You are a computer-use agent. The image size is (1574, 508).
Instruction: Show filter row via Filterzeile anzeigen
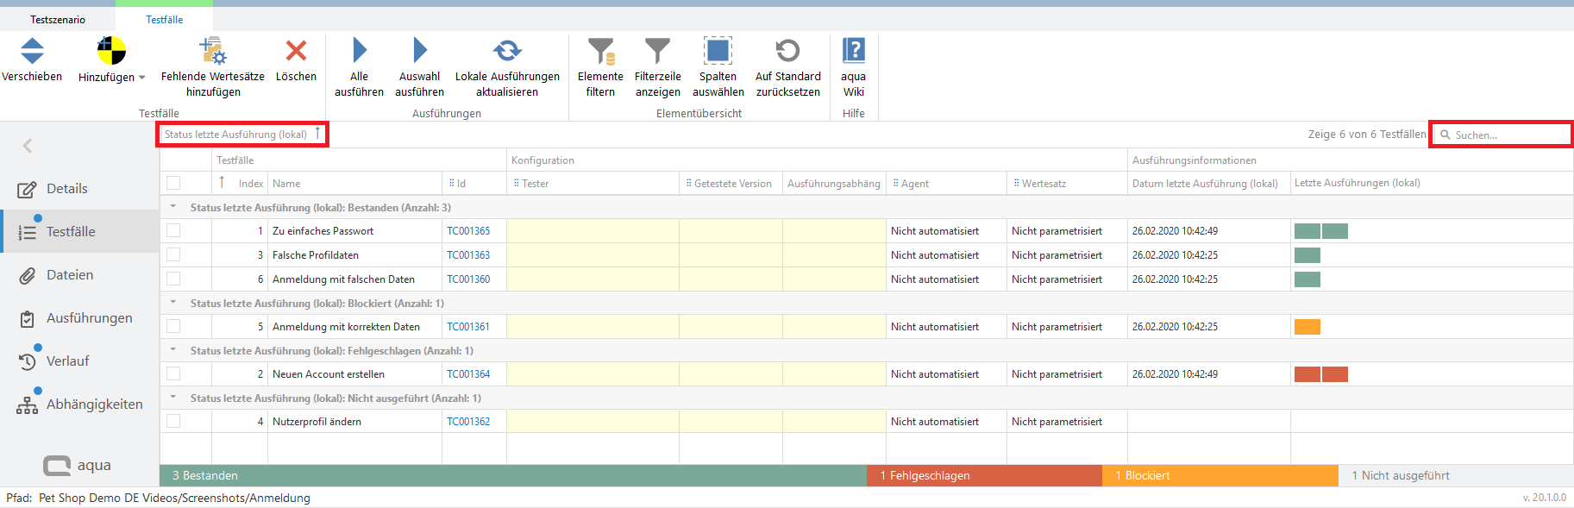(657, 52)
